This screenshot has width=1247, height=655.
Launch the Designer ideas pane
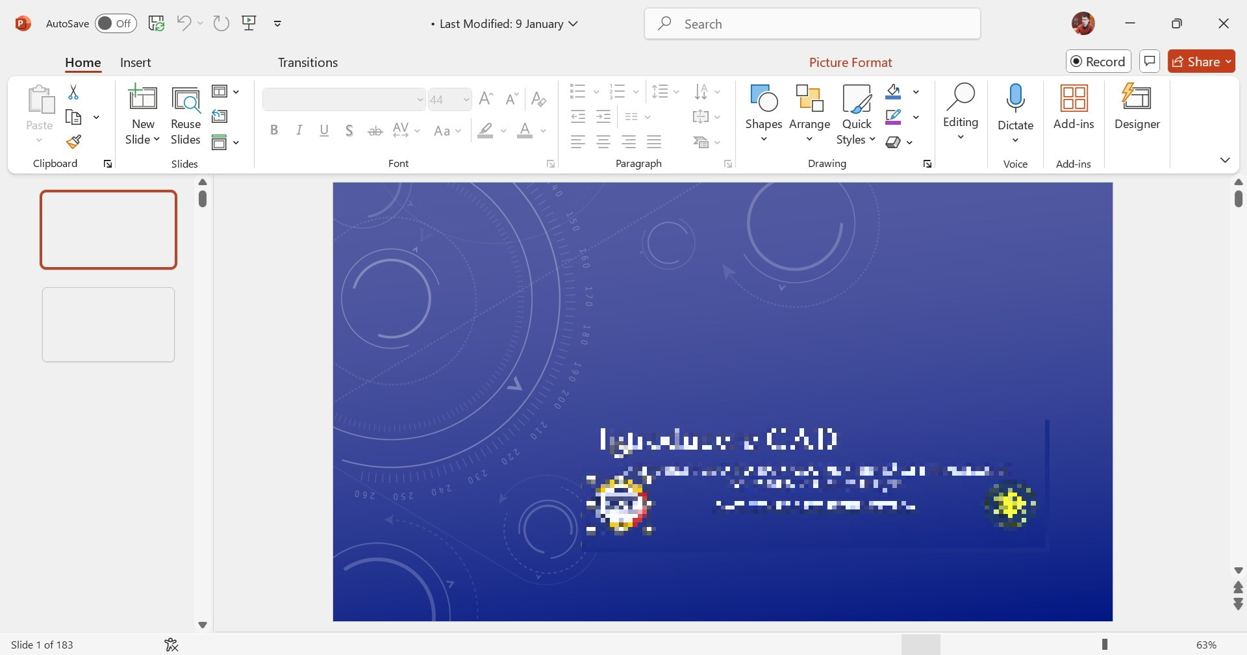1137,108
